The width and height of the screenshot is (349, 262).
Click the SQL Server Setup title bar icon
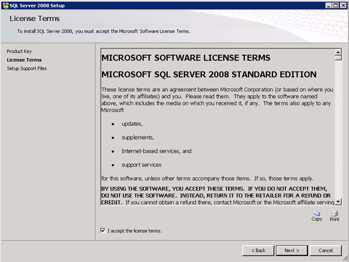pos(5,5)
